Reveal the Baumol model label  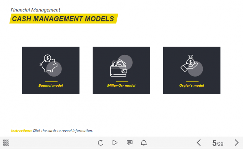(51, 85)
